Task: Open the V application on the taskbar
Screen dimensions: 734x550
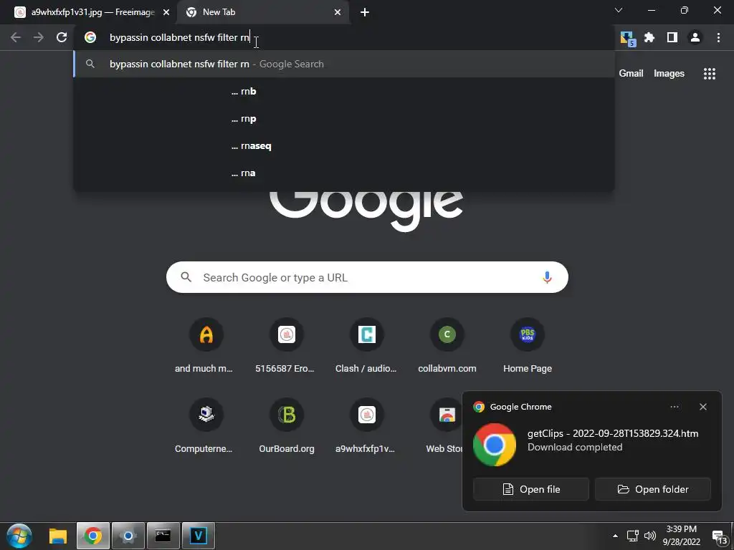Action: (198, 536)
